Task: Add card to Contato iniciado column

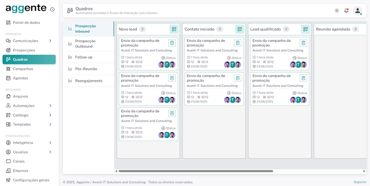Action: [239, 29]
